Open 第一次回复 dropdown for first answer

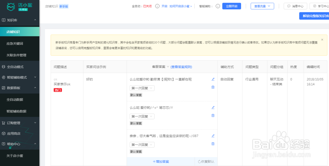pyautogui.click(x=142, y=88)
